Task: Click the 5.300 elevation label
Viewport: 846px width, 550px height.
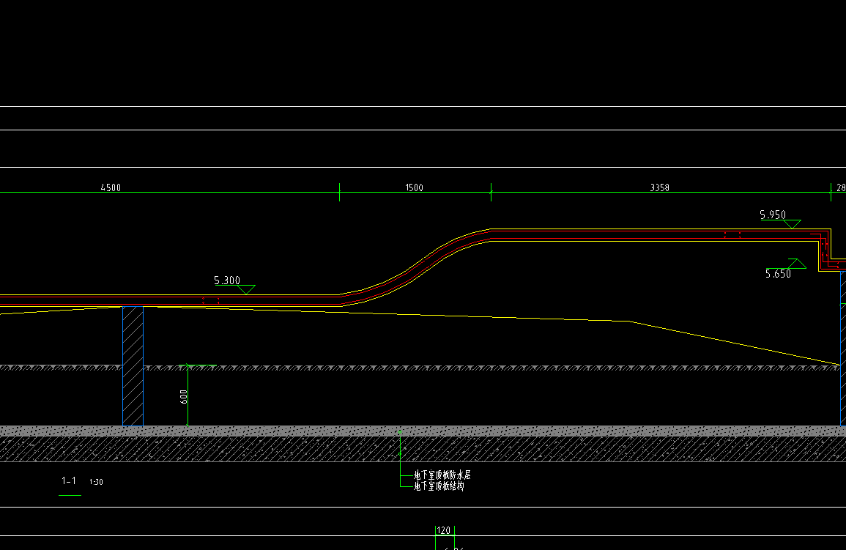Action: click(227, 280)
